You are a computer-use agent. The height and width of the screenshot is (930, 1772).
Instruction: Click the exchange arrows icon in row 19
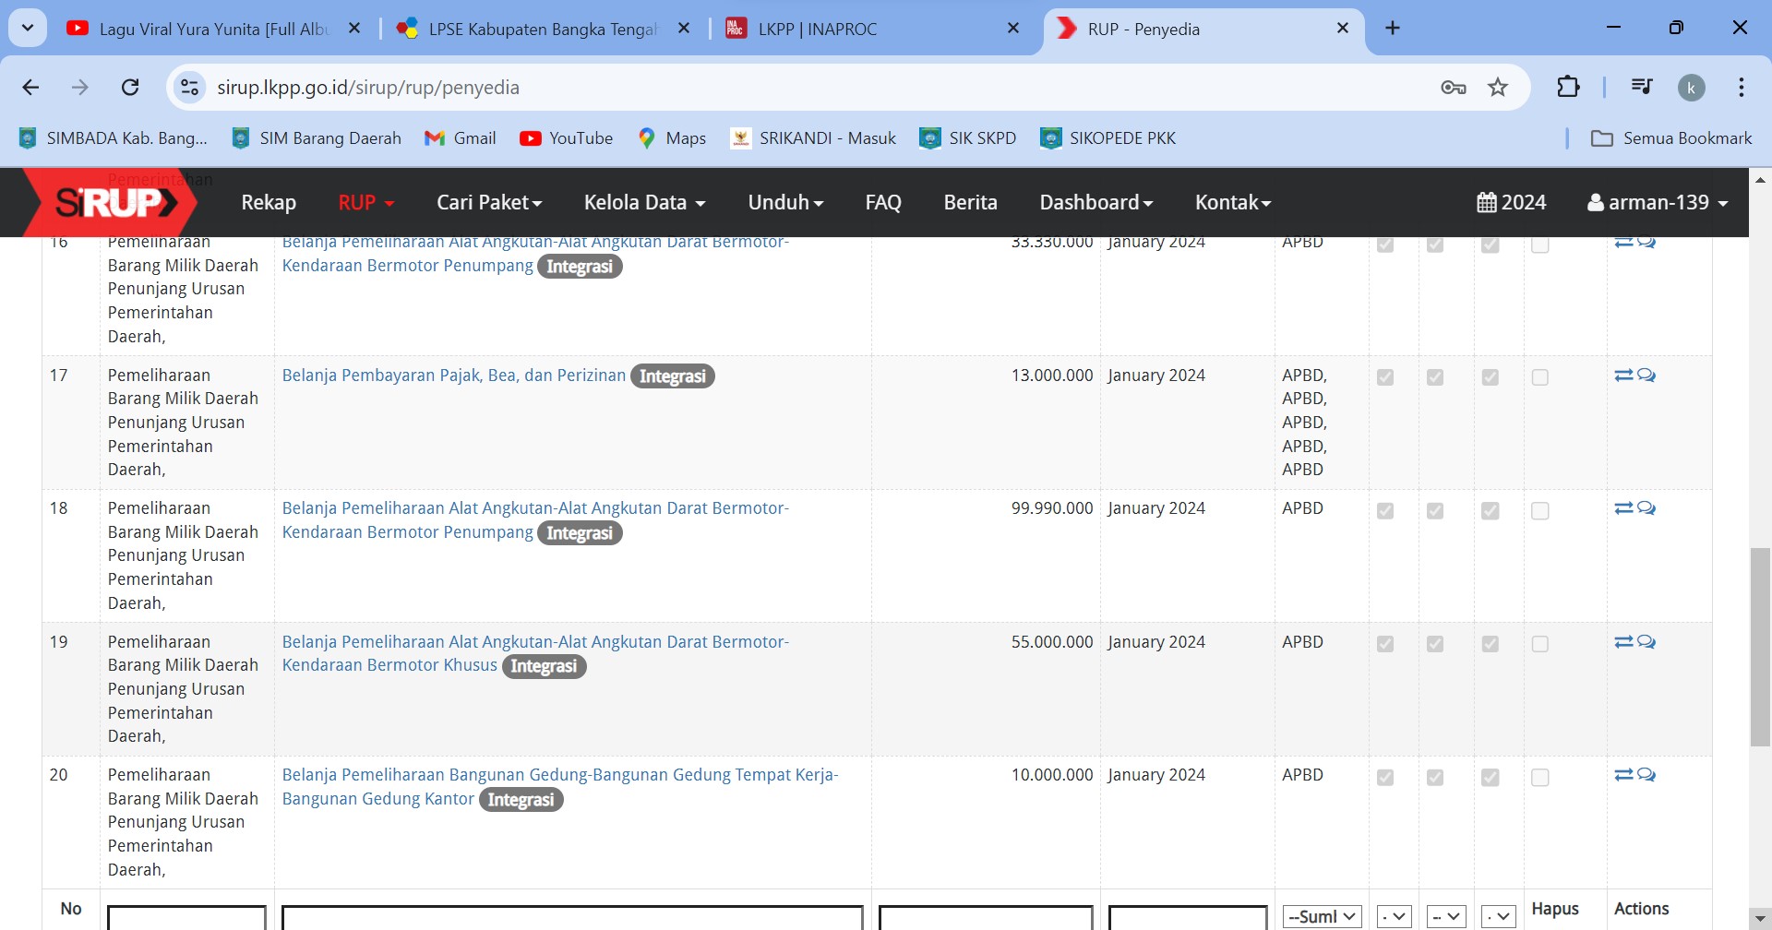[1623, 642]
